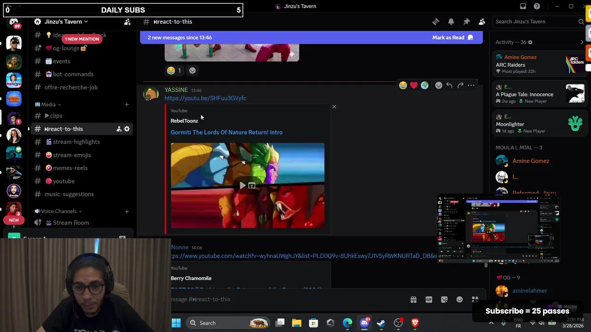Viewport: 591px width, 332px height.
Task: Click the message input for react-to-this
Action: pos(286,300)
